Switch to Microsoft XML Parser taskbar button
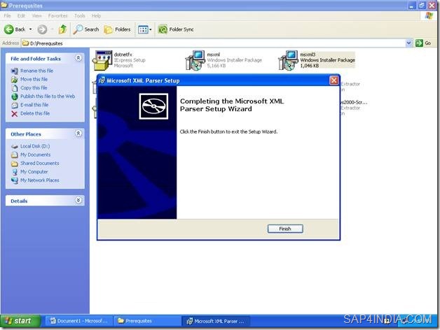Viewport: 440px width, 330px height. tap(216, 321)
